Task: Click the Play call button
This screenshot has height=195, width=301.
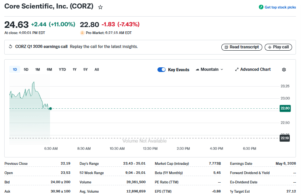Action: click(278, 47)
